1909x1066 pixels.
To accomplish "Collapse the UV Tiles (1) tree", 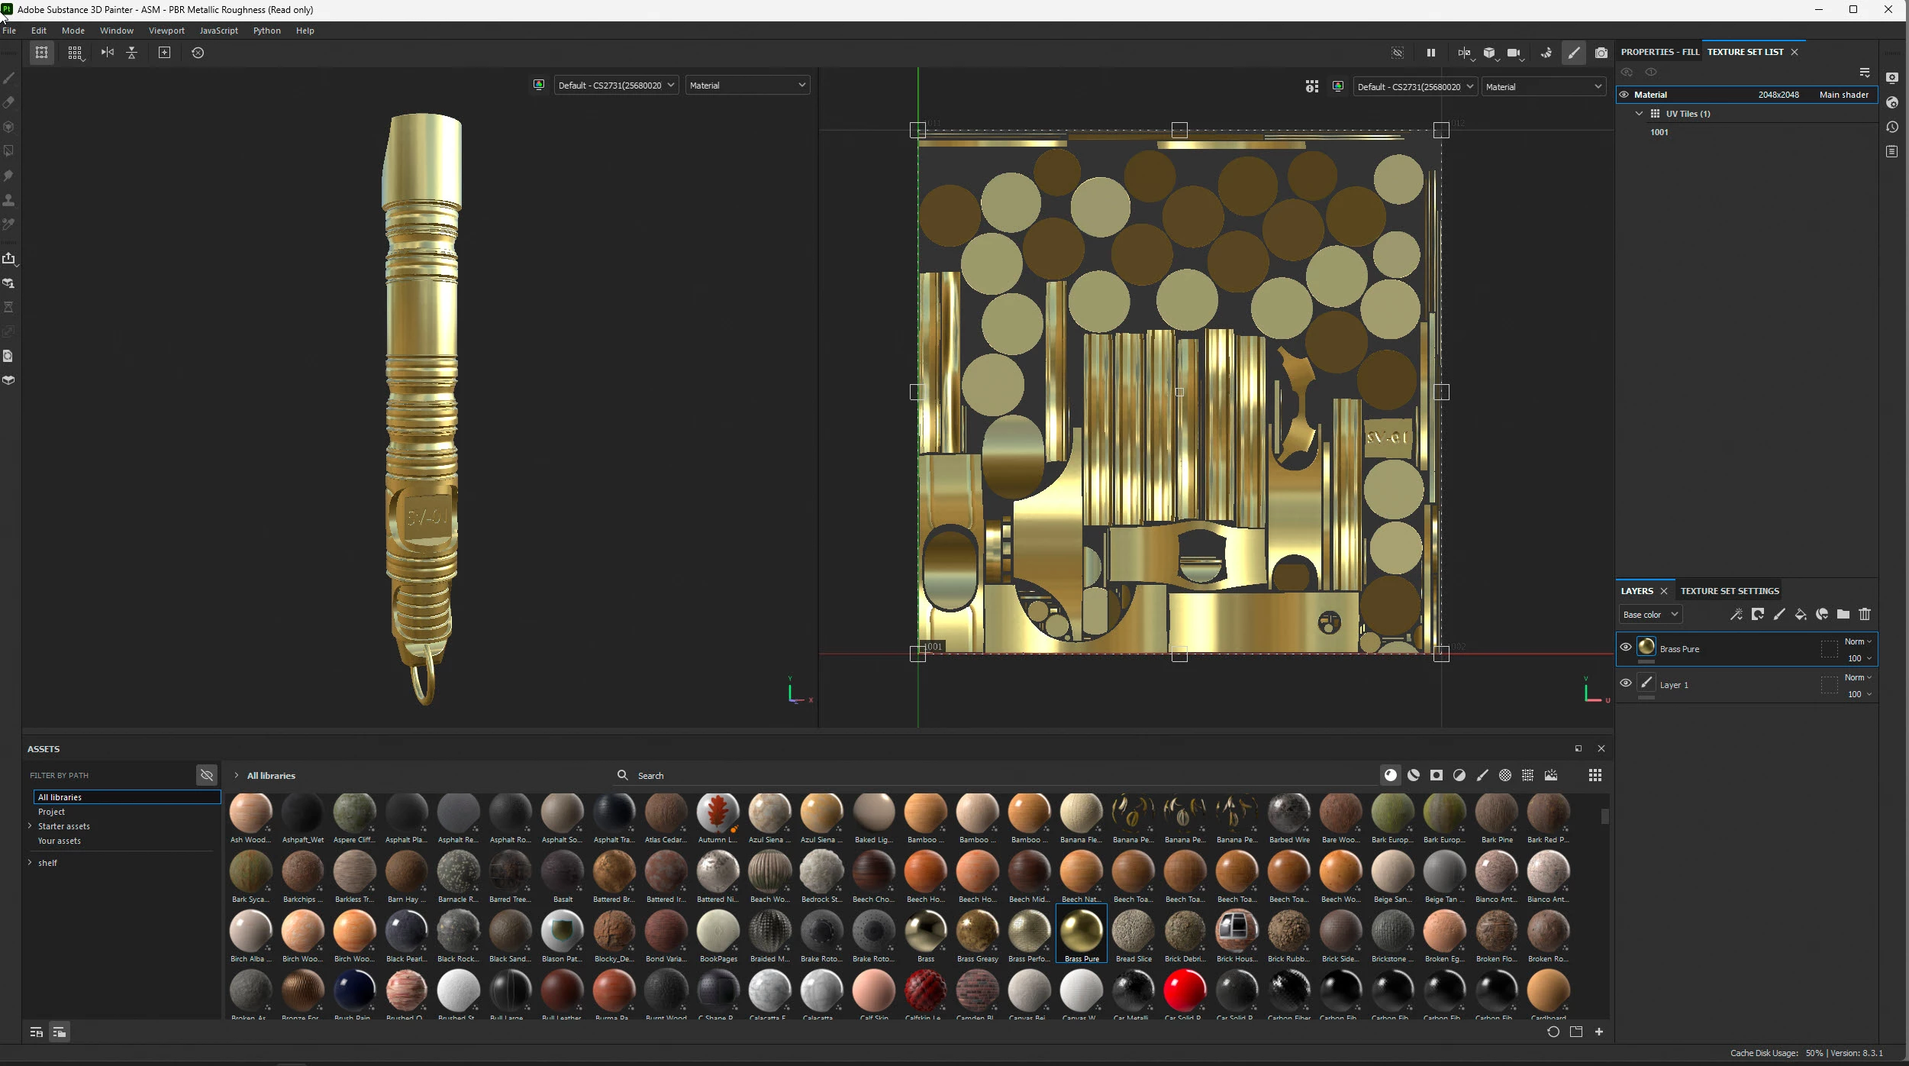I will tap(1638, 114).
